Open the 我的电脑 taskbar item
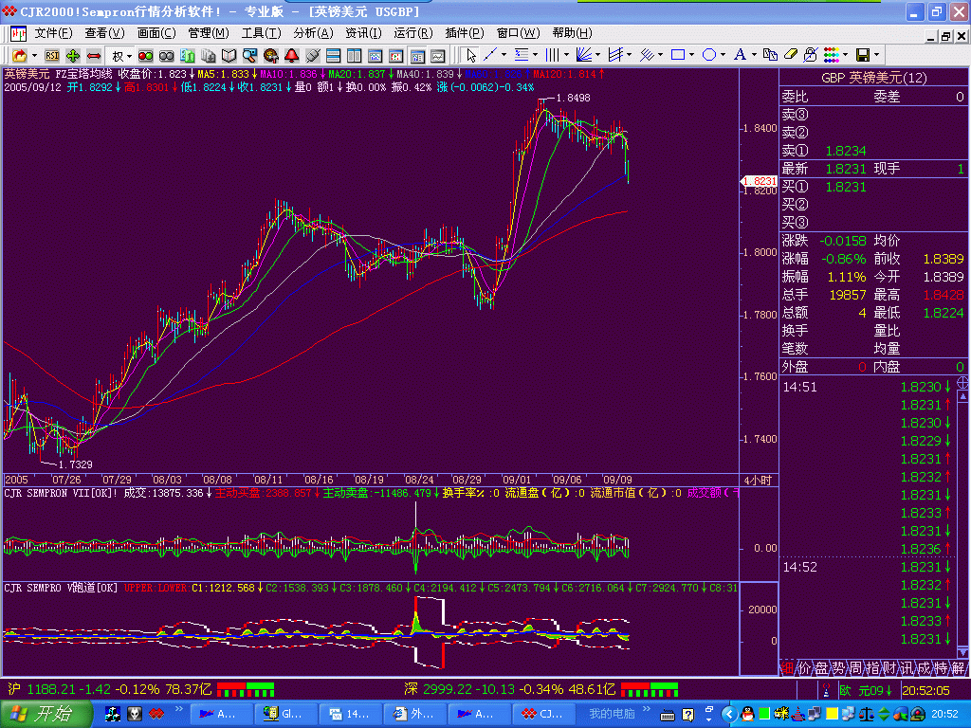Viewport: 971px width, 728px height. [612, 714]
